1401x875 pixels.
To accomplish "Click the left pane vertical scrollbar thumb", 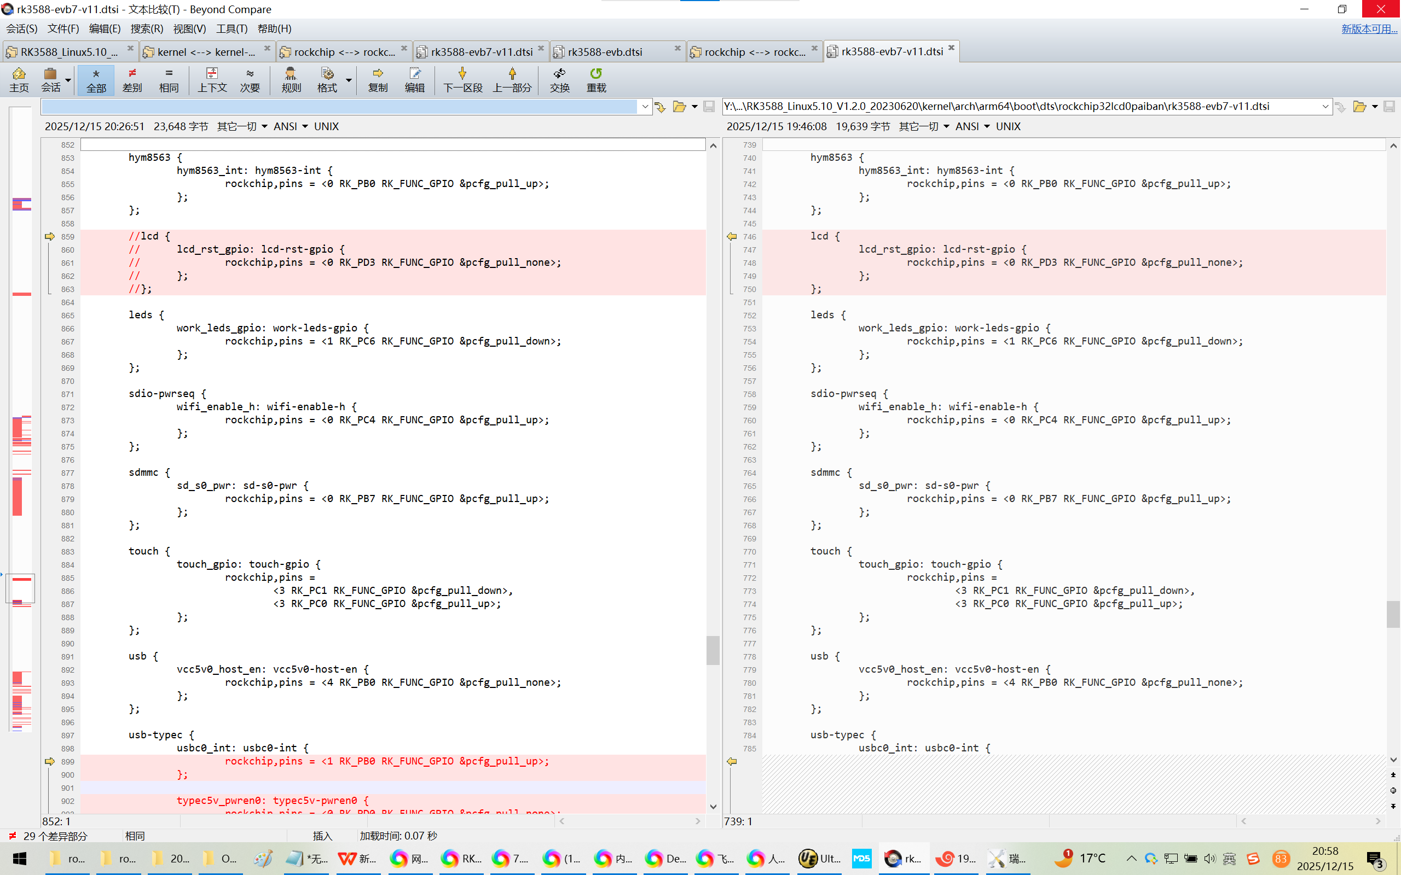I will tap(713, 650).
